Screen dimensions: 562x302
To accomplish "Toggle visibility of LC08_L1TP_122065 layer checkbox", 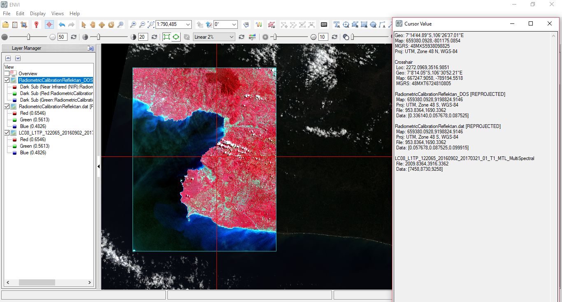I will pos(7,133).
